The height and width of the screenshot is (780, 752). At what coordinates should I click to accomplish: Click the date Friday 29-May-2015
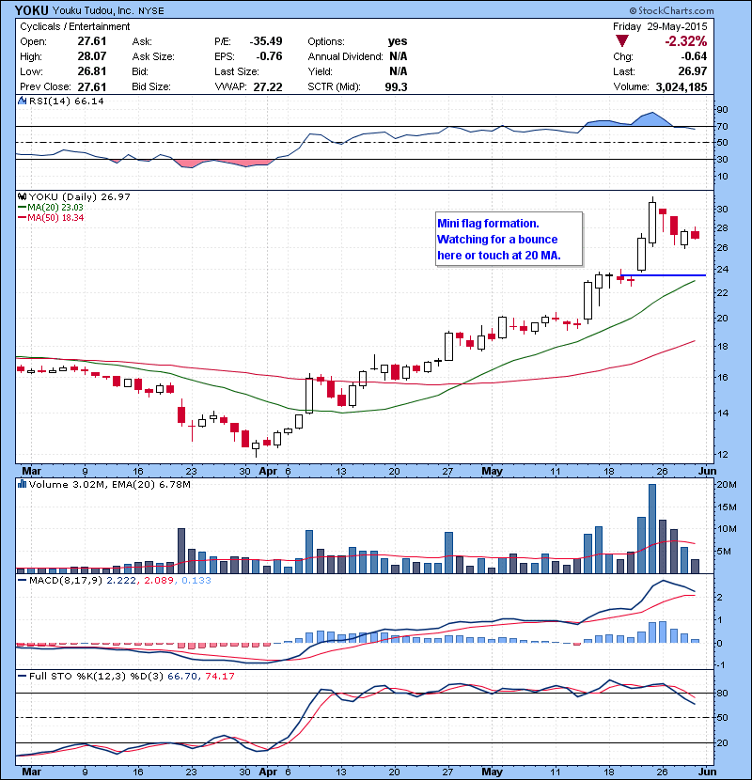pyautogui.click(x=660, y=26)
